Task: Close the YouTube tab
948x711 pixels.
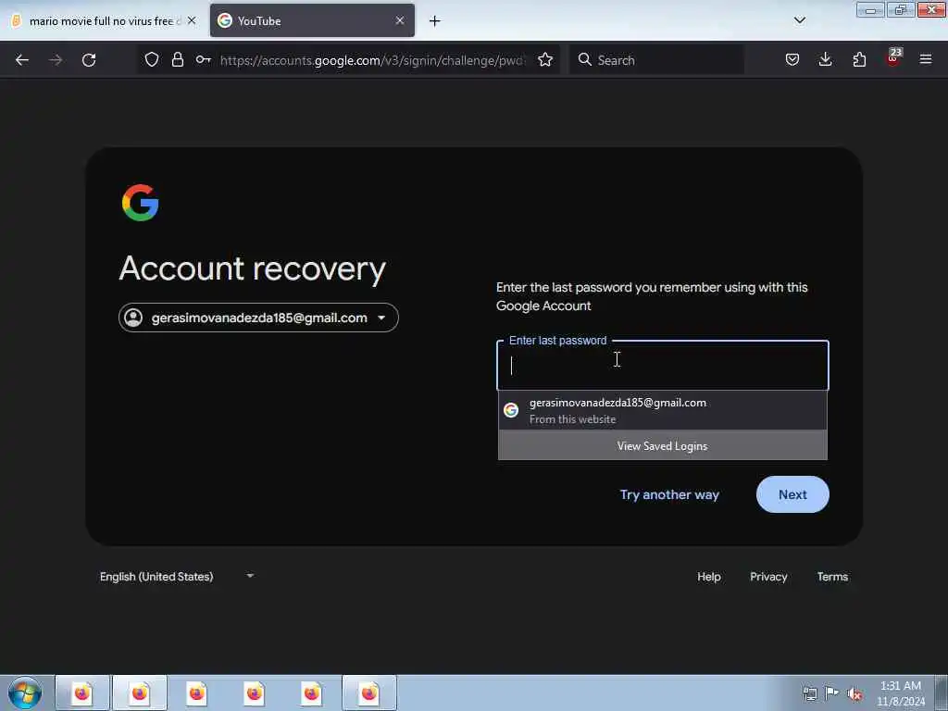Action: tap(400, 20)
